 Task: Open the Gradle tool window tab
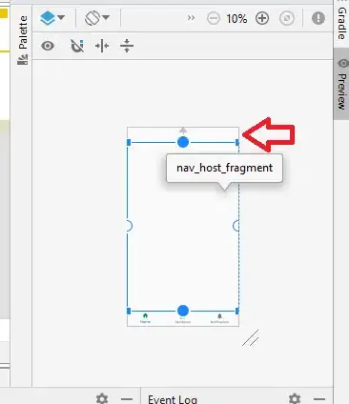pos(341,22)
